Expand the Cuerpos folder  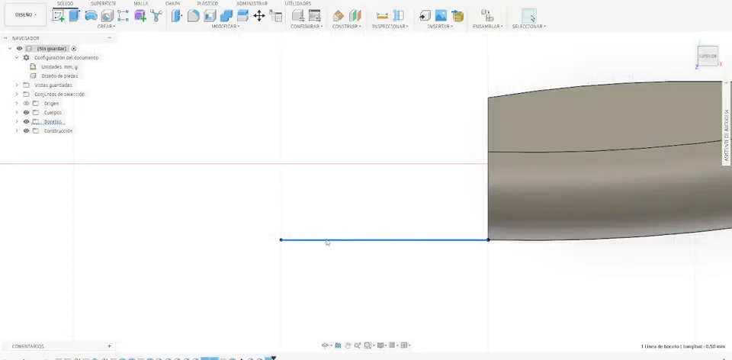tap(17, 113)
